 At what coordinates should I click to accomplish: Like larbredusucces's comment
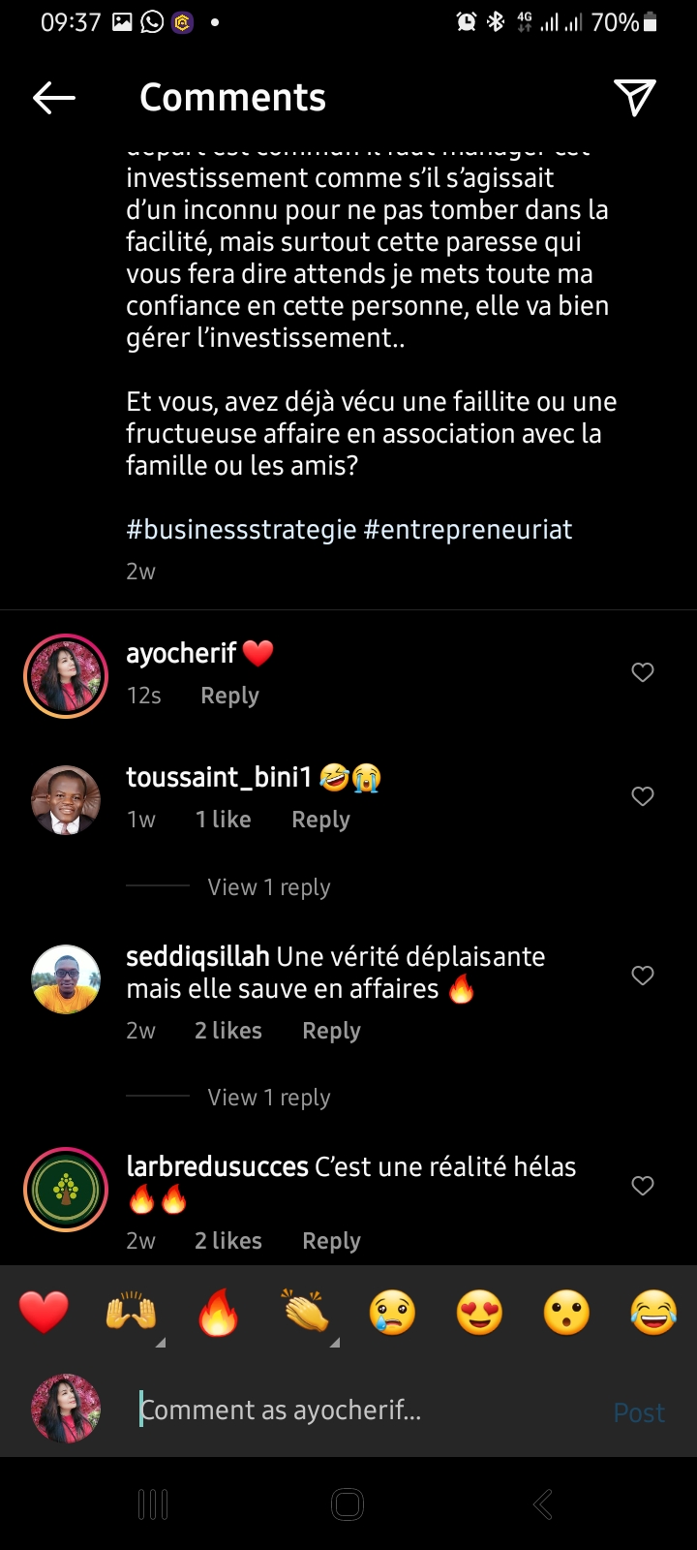point(643,1186)
